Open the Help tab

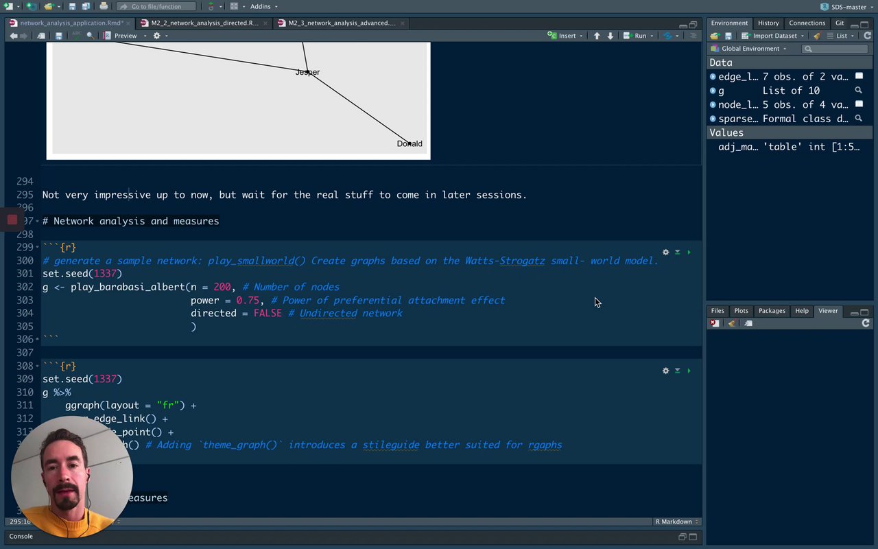point(802,311)
